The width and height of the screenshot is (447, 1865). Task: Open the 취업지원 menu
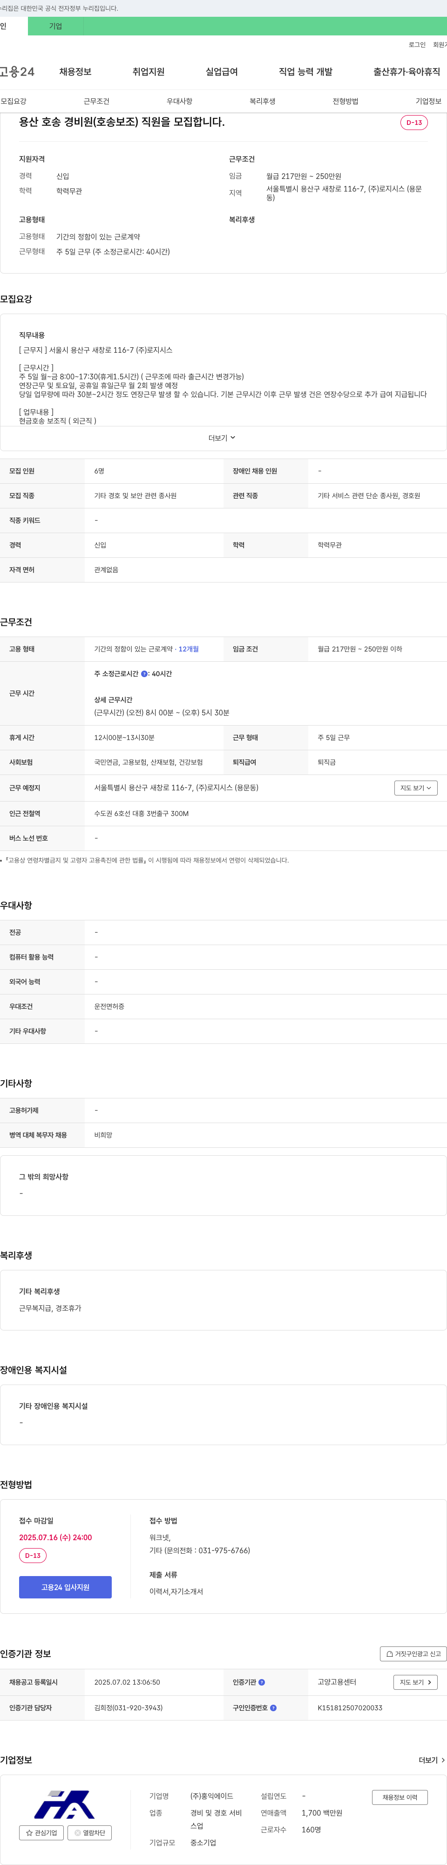coord(148,72)
